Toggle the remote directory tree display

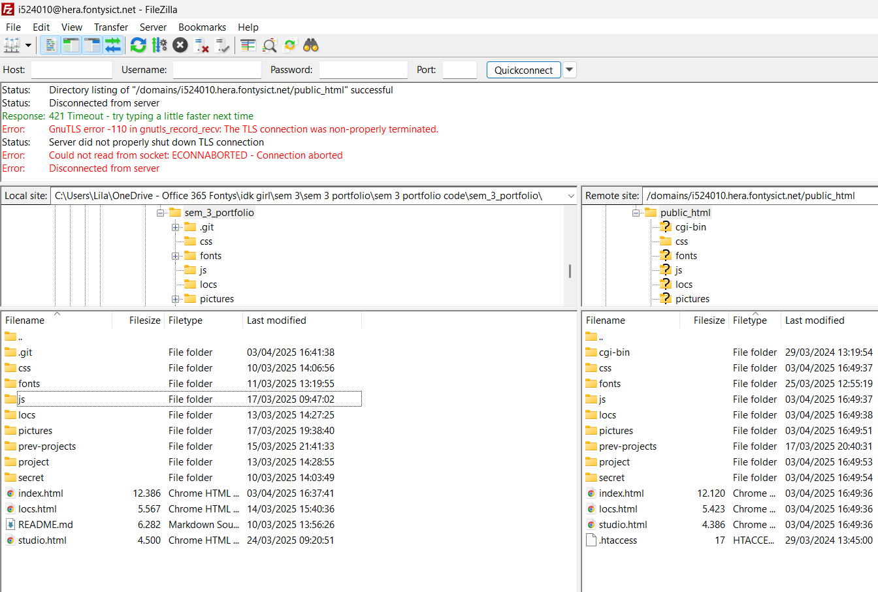[92, 45]
